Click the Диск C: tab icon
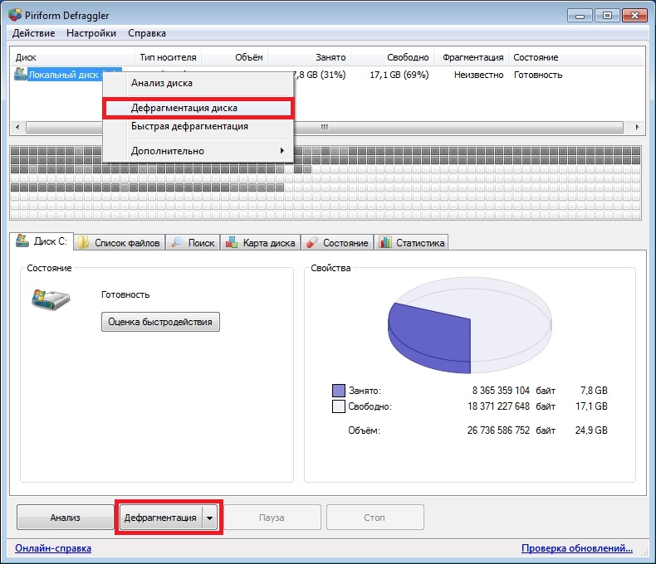 (22, 242)
